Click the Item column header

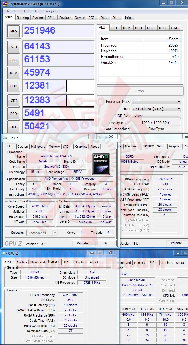[122, 39]
